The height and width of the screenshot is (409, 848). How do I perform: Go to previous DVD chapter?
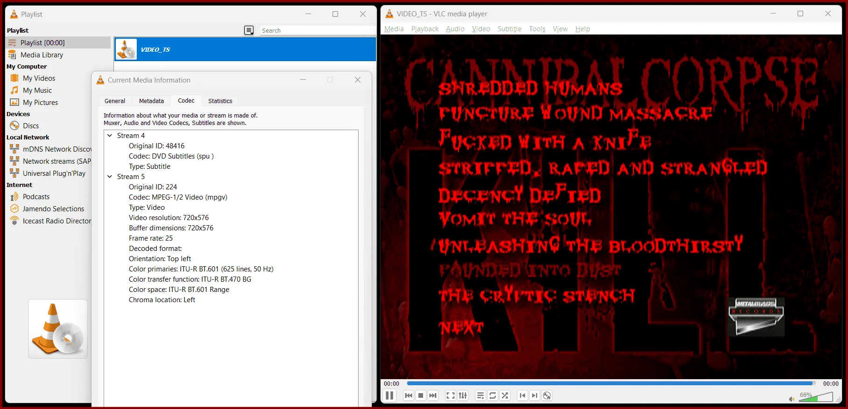(523, 395)
